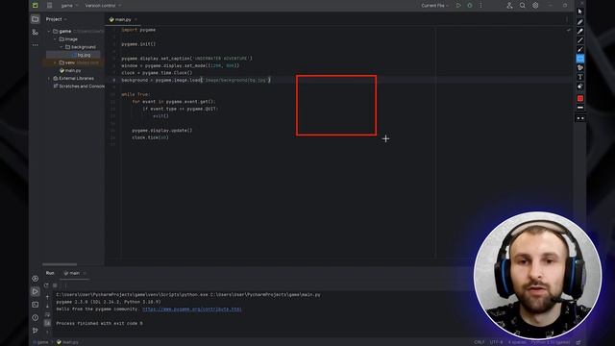Run the current file
The height and width of the screenshot is (346, 615).
(458, 6)
